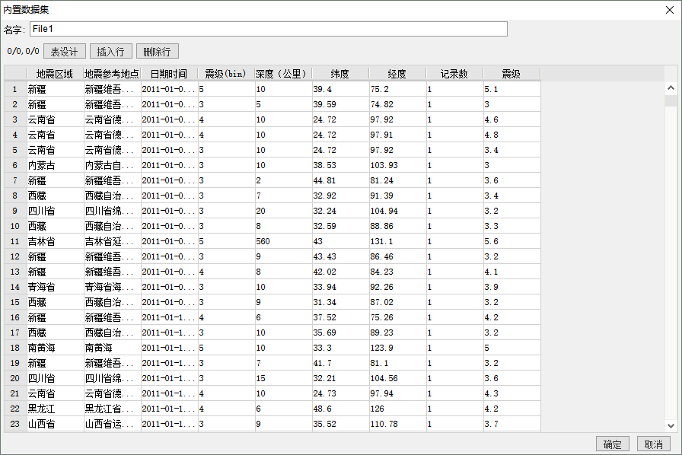Click longitude value 86.46
682x455 pixels.
(397, 256)
